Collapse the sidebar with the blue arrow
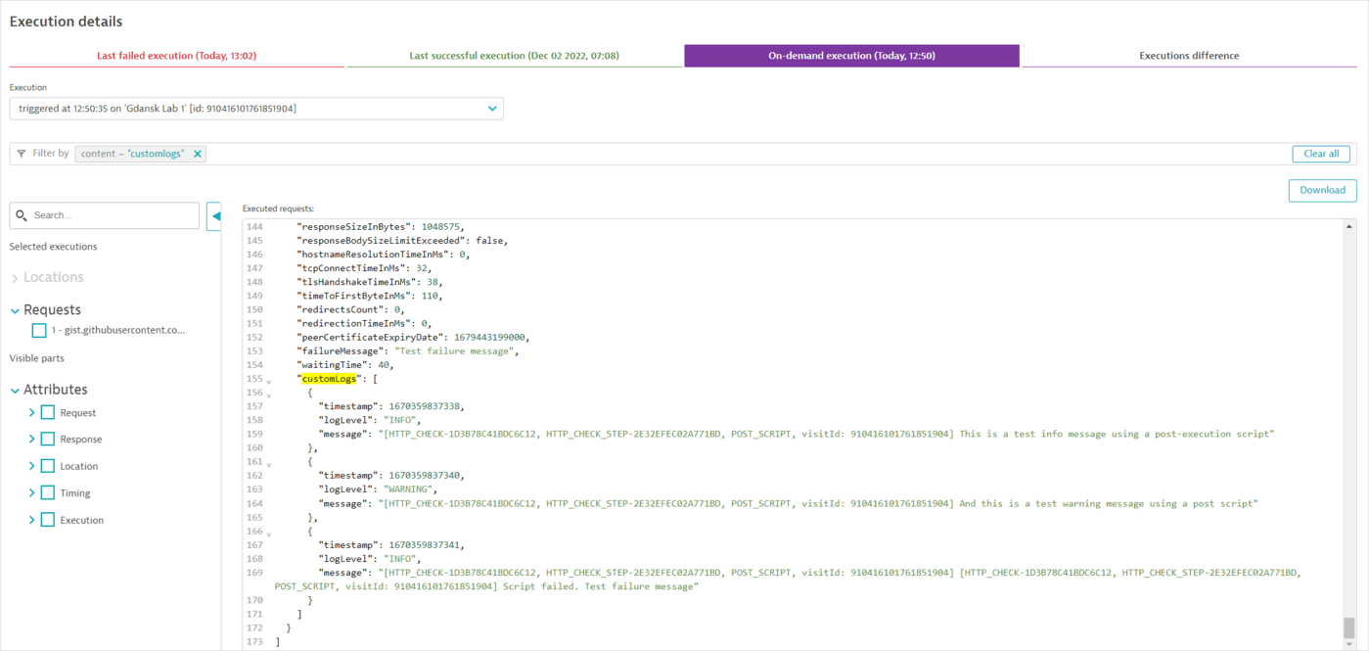1369x651 pixels. (214, 217)
